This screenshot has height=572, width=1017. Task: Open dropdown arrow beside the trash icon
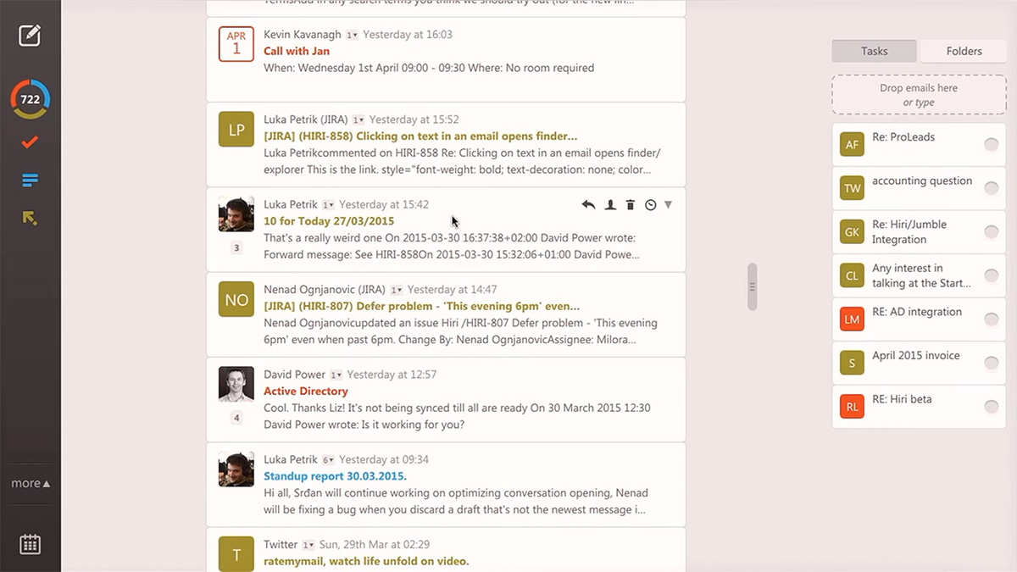668,205
